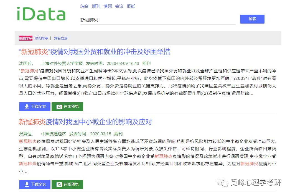
Task: Download full text of 沈国兵's article
Action: click(x=35, y=107)
